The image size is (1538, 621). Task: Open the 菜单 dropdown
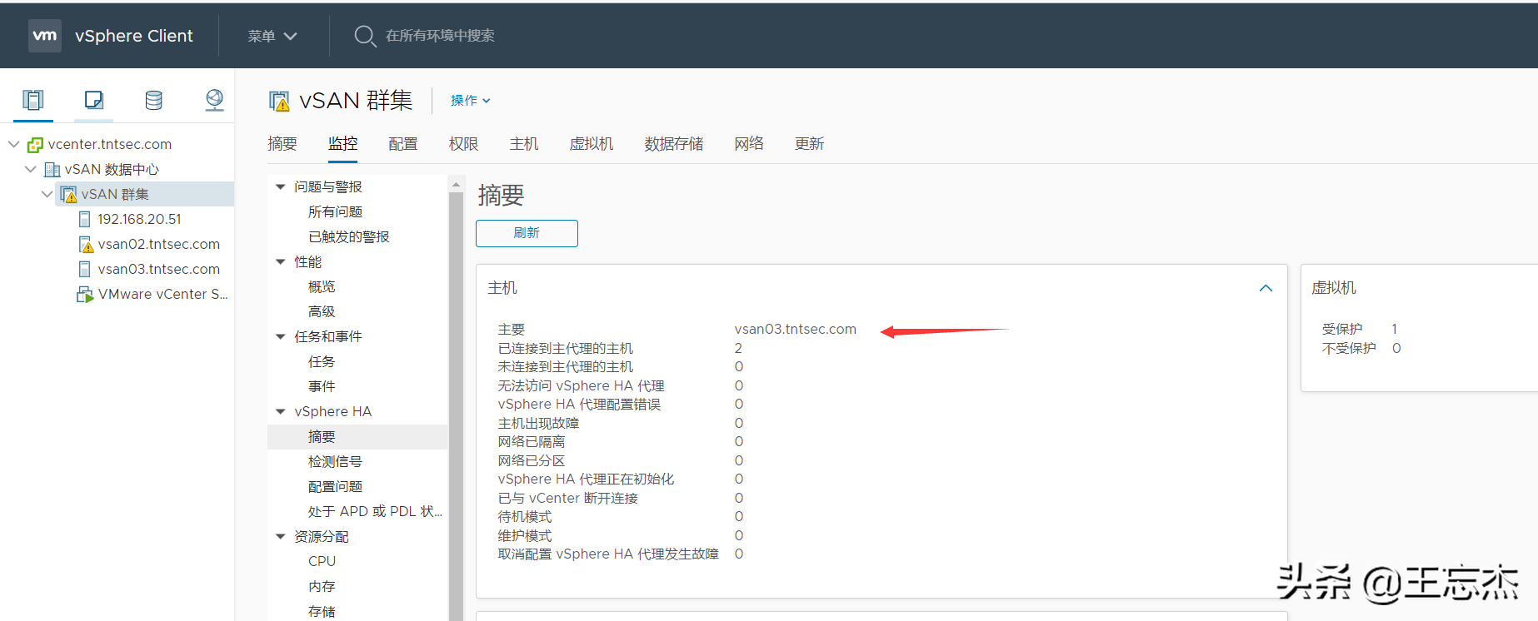pos(272,36)
